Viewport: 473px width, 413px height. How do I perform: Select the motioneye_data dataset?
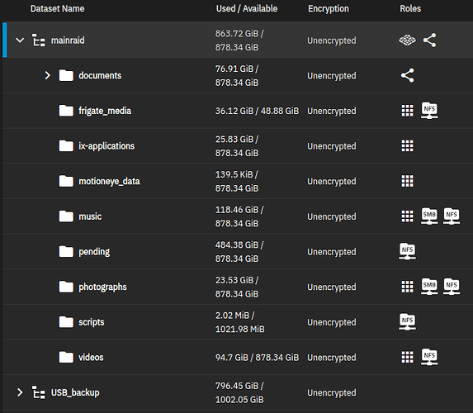109,181
